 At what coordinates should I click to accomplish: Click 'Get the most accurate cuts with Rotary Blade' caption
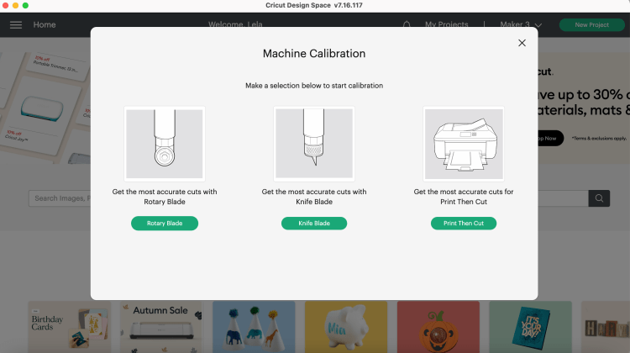click(165, 197)
